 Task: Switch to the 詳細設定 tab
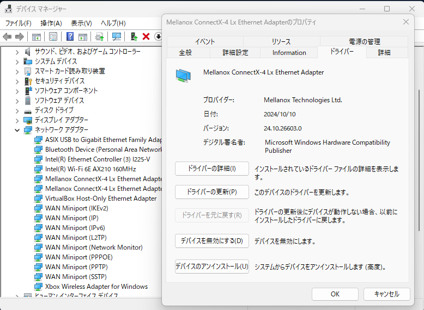click(235, 53)
